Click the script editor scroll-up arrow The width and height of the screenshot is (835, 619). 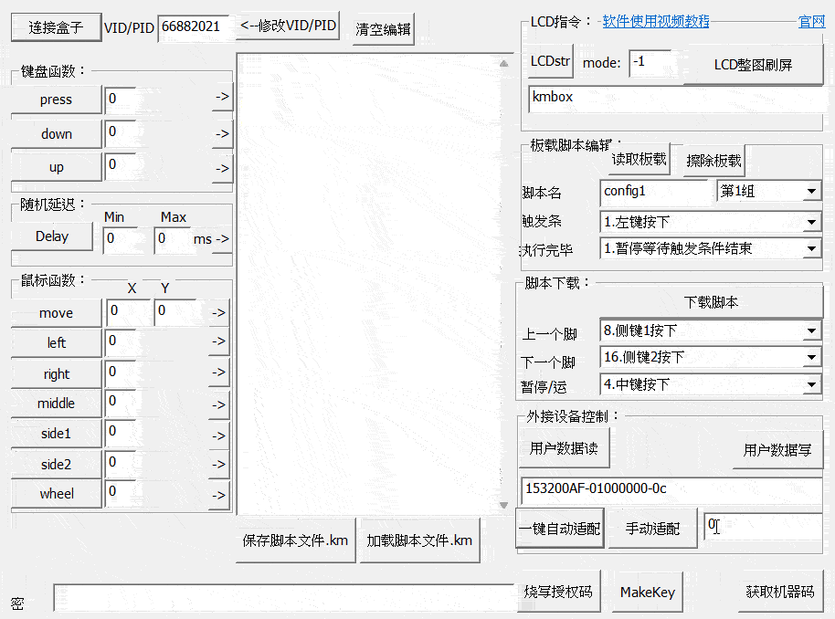click(502, 64)
